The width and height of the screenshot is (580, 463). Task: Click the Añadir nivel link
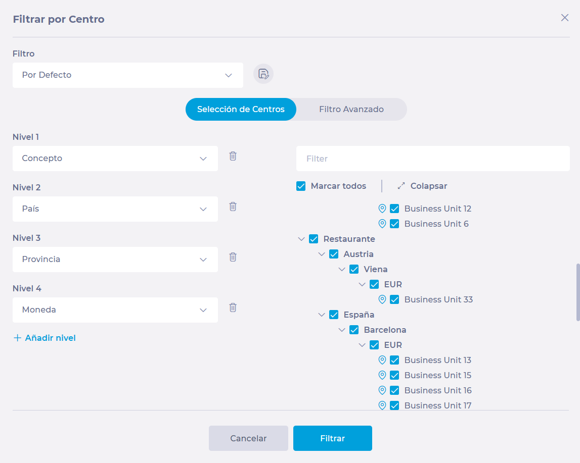44,338
